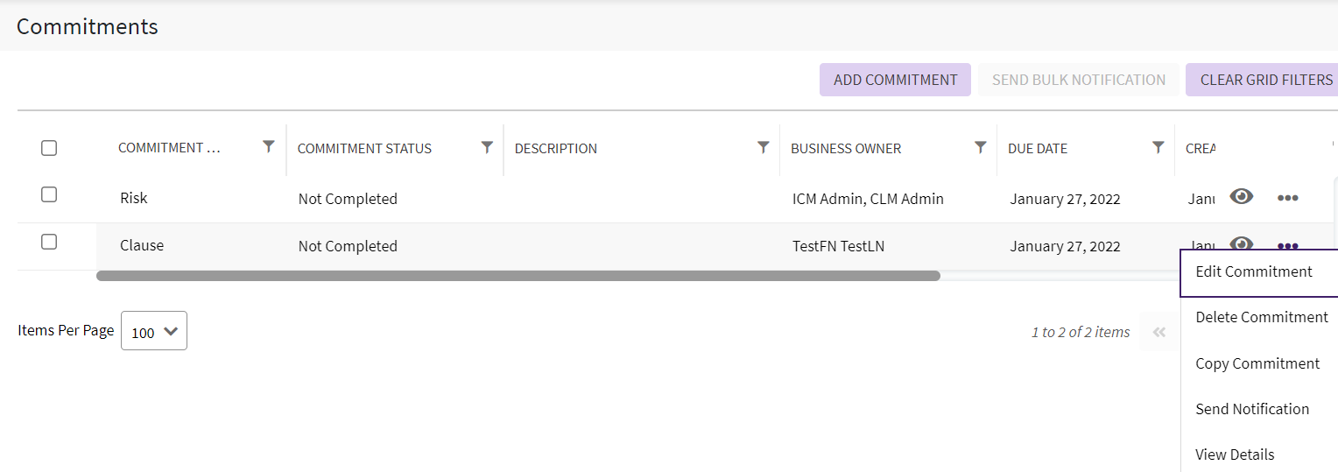The image size is (1338, 472).
Task: Select Send Notification menu option
Action: point(1251,409)
